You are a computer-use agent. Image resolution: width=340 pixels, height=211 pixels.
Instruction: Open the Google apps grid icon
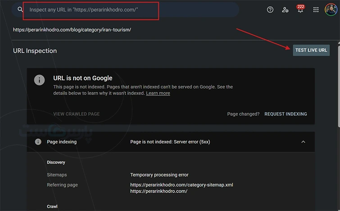[316, 10]
